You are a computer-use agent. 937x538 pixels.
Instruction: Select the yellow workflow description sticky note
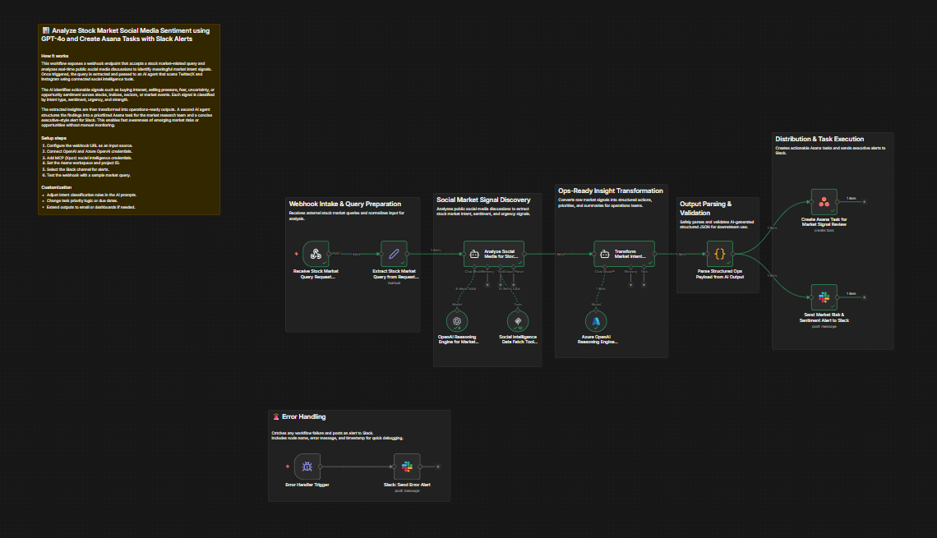pyautogui.click(x=129, y=119)
